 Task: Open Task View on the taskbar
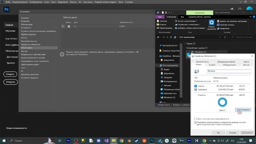coord(60,140)
